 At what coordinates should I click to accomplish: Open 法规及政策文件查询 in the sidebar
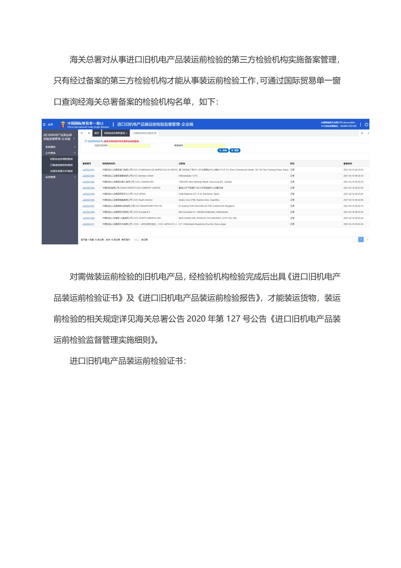tap(61, 171)
